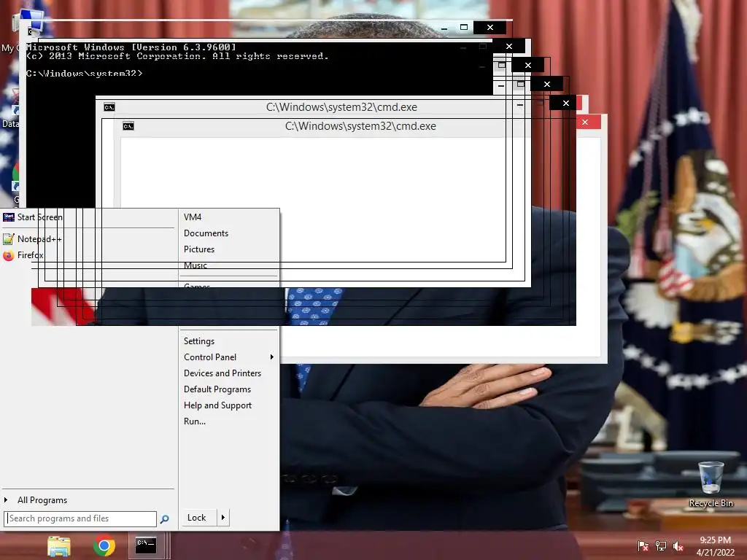This screenshot has height=560, width=747.
Task: Minimize the topmost background window
Action: coord(444,28)
